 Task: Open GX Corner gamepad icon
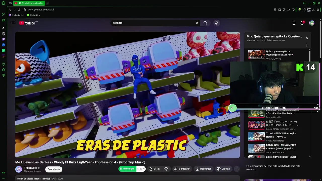pos(10,3)
